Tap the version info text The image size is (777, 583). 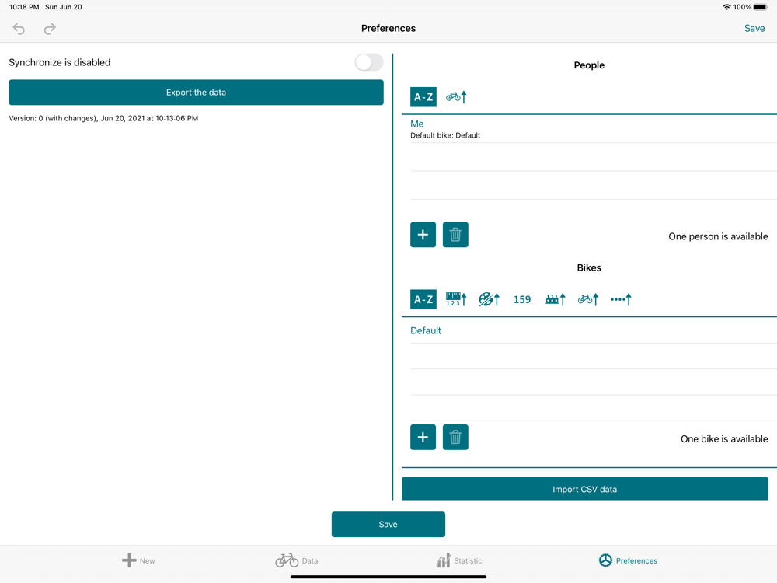[x=103, y=118]
